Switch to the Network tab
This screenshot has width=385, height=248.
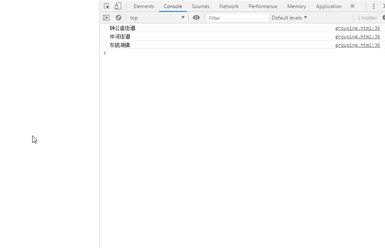229,6
